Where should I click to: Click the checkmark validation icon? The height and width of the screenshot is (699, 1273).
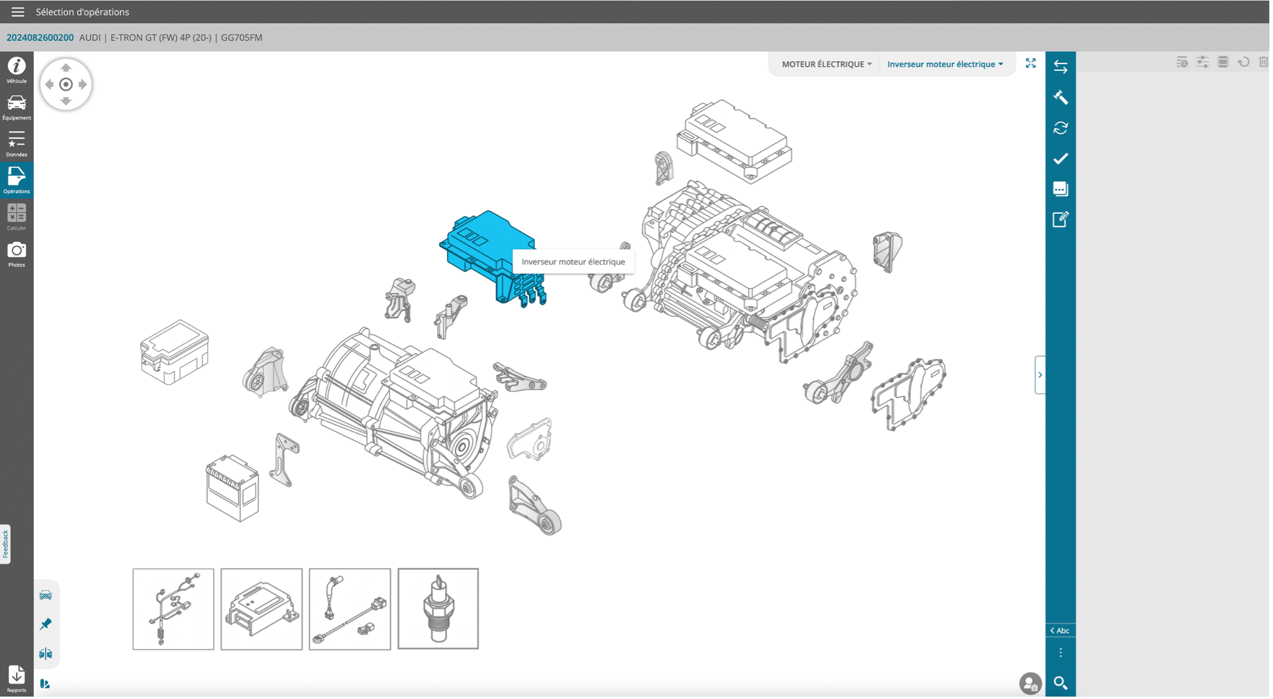(x=1061, y=159)
